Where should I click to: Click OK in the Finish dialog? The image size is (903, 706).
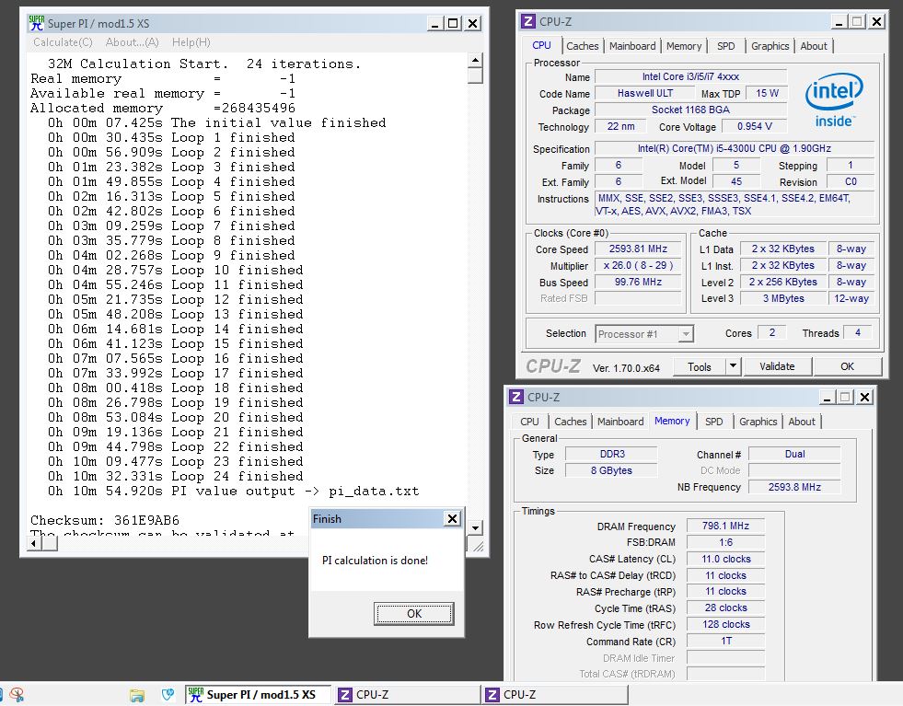(x=414, y=613)
